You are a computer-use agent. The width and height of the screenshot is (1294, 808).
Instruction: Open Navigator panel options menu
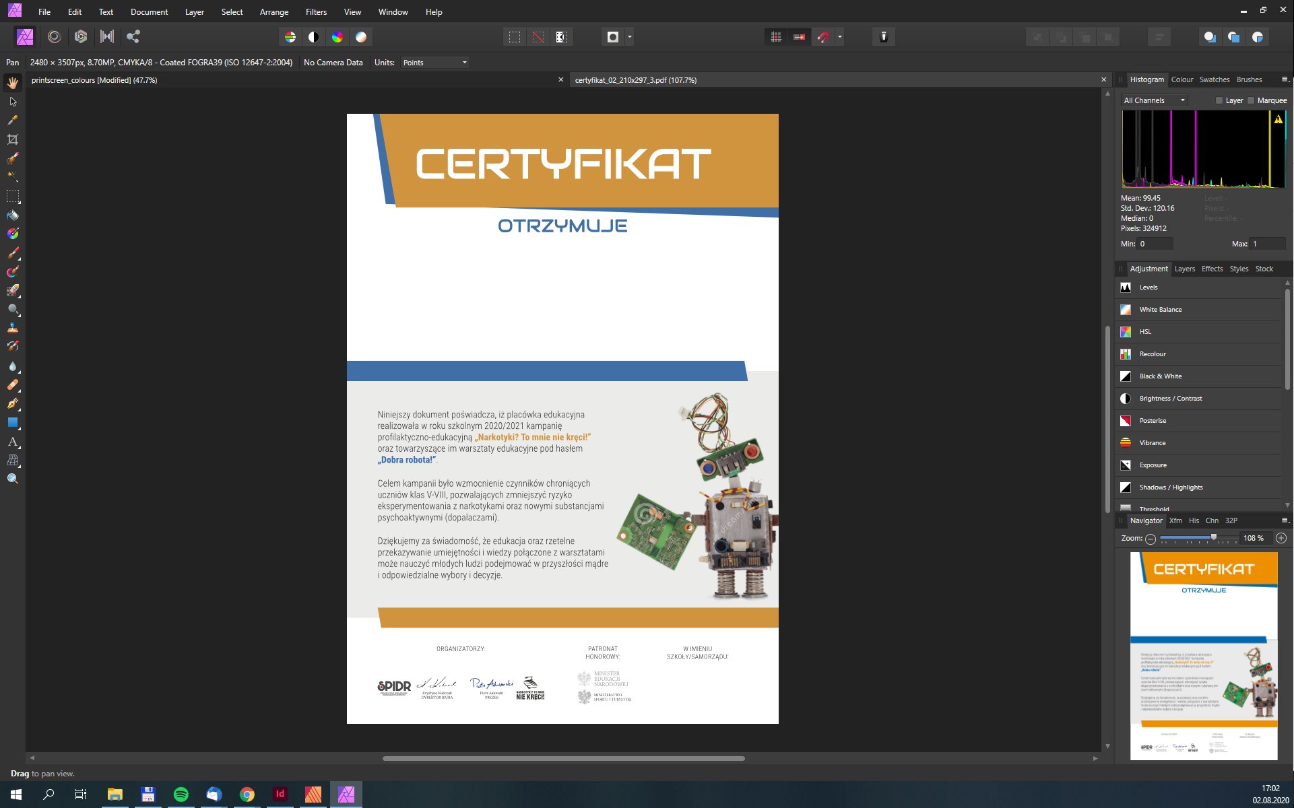coord(1284,520)
